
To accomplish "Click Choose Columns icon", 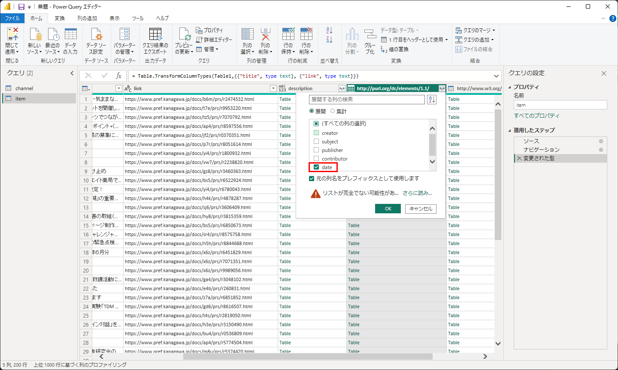I will pos(247,35).
